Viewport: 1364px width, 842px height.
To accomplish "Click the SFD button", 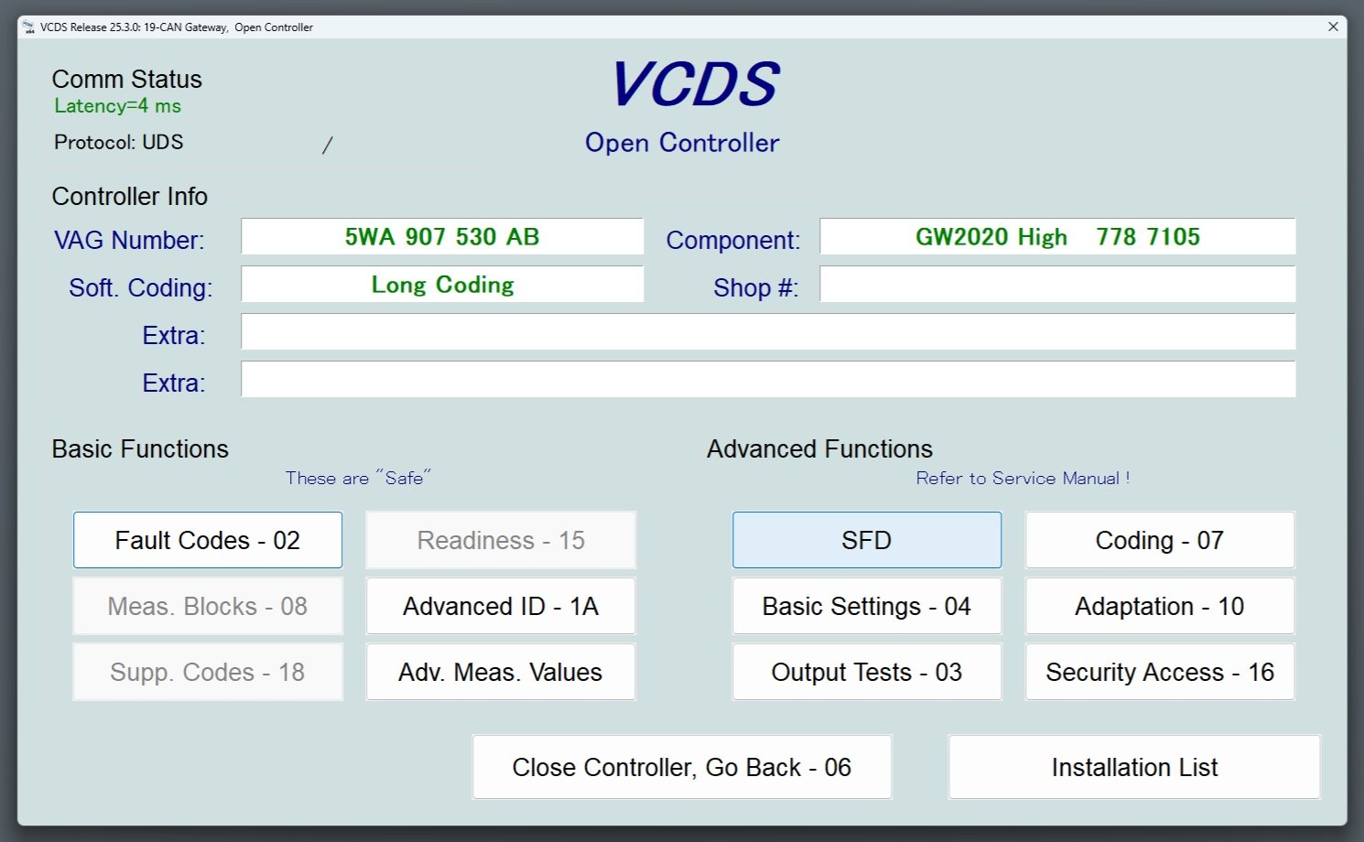I will [x=867, y=540].
